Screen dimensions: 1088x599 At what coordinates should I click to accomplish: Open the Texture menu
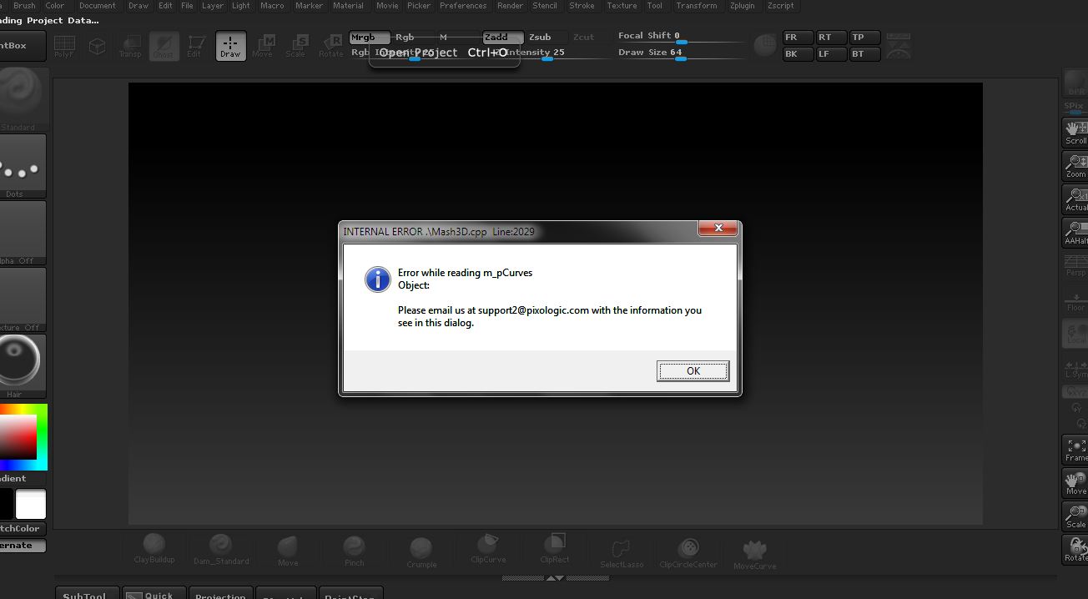click(x=622, y=6)
